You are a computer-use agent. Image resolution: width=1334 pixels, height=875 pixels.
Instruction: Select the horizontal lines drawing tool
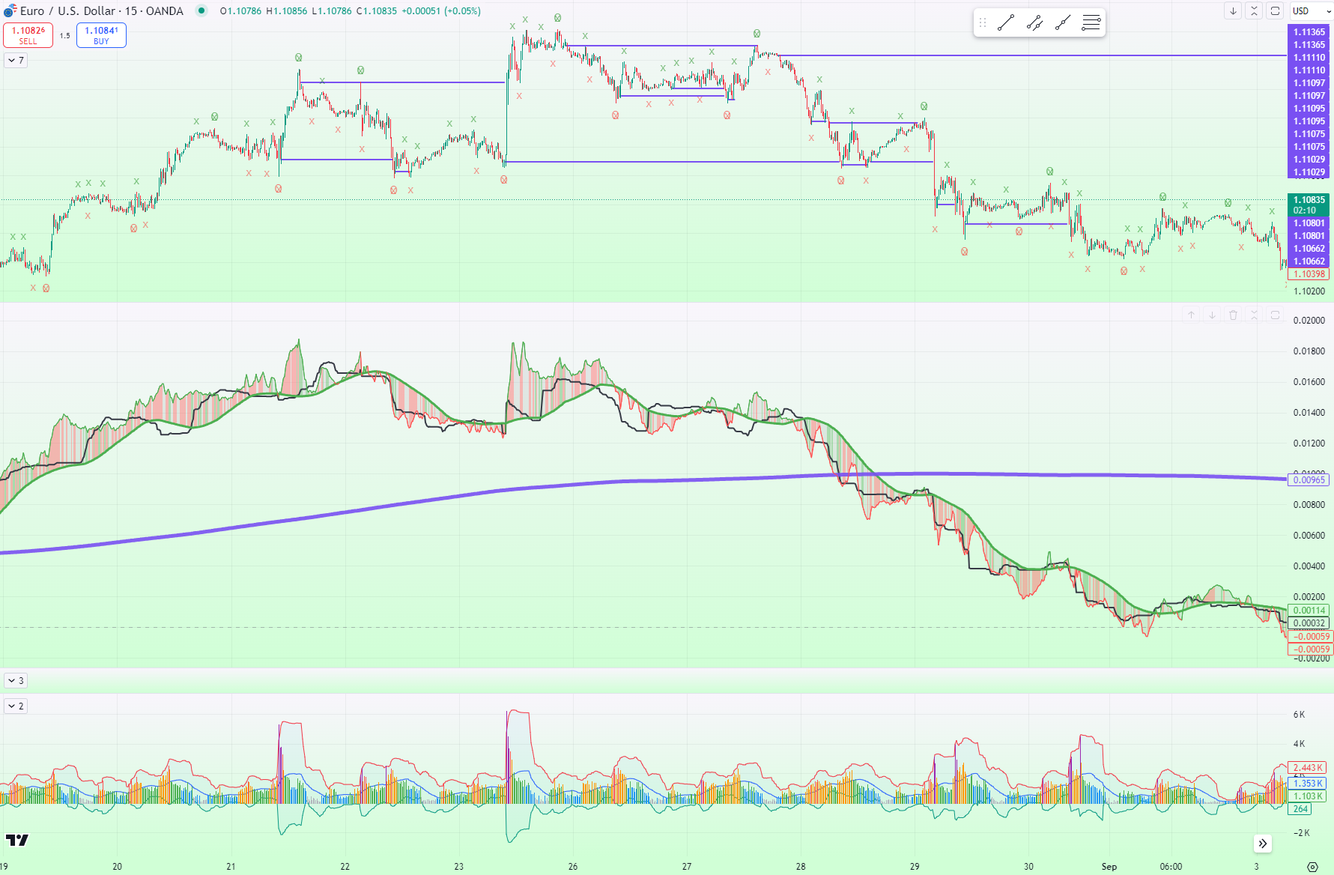click(1091, 22)
